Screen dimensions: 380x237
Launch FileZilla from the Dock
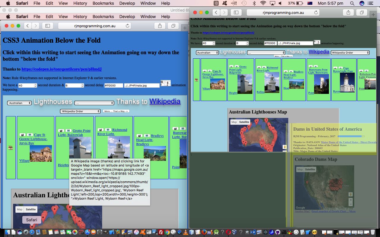161,232
